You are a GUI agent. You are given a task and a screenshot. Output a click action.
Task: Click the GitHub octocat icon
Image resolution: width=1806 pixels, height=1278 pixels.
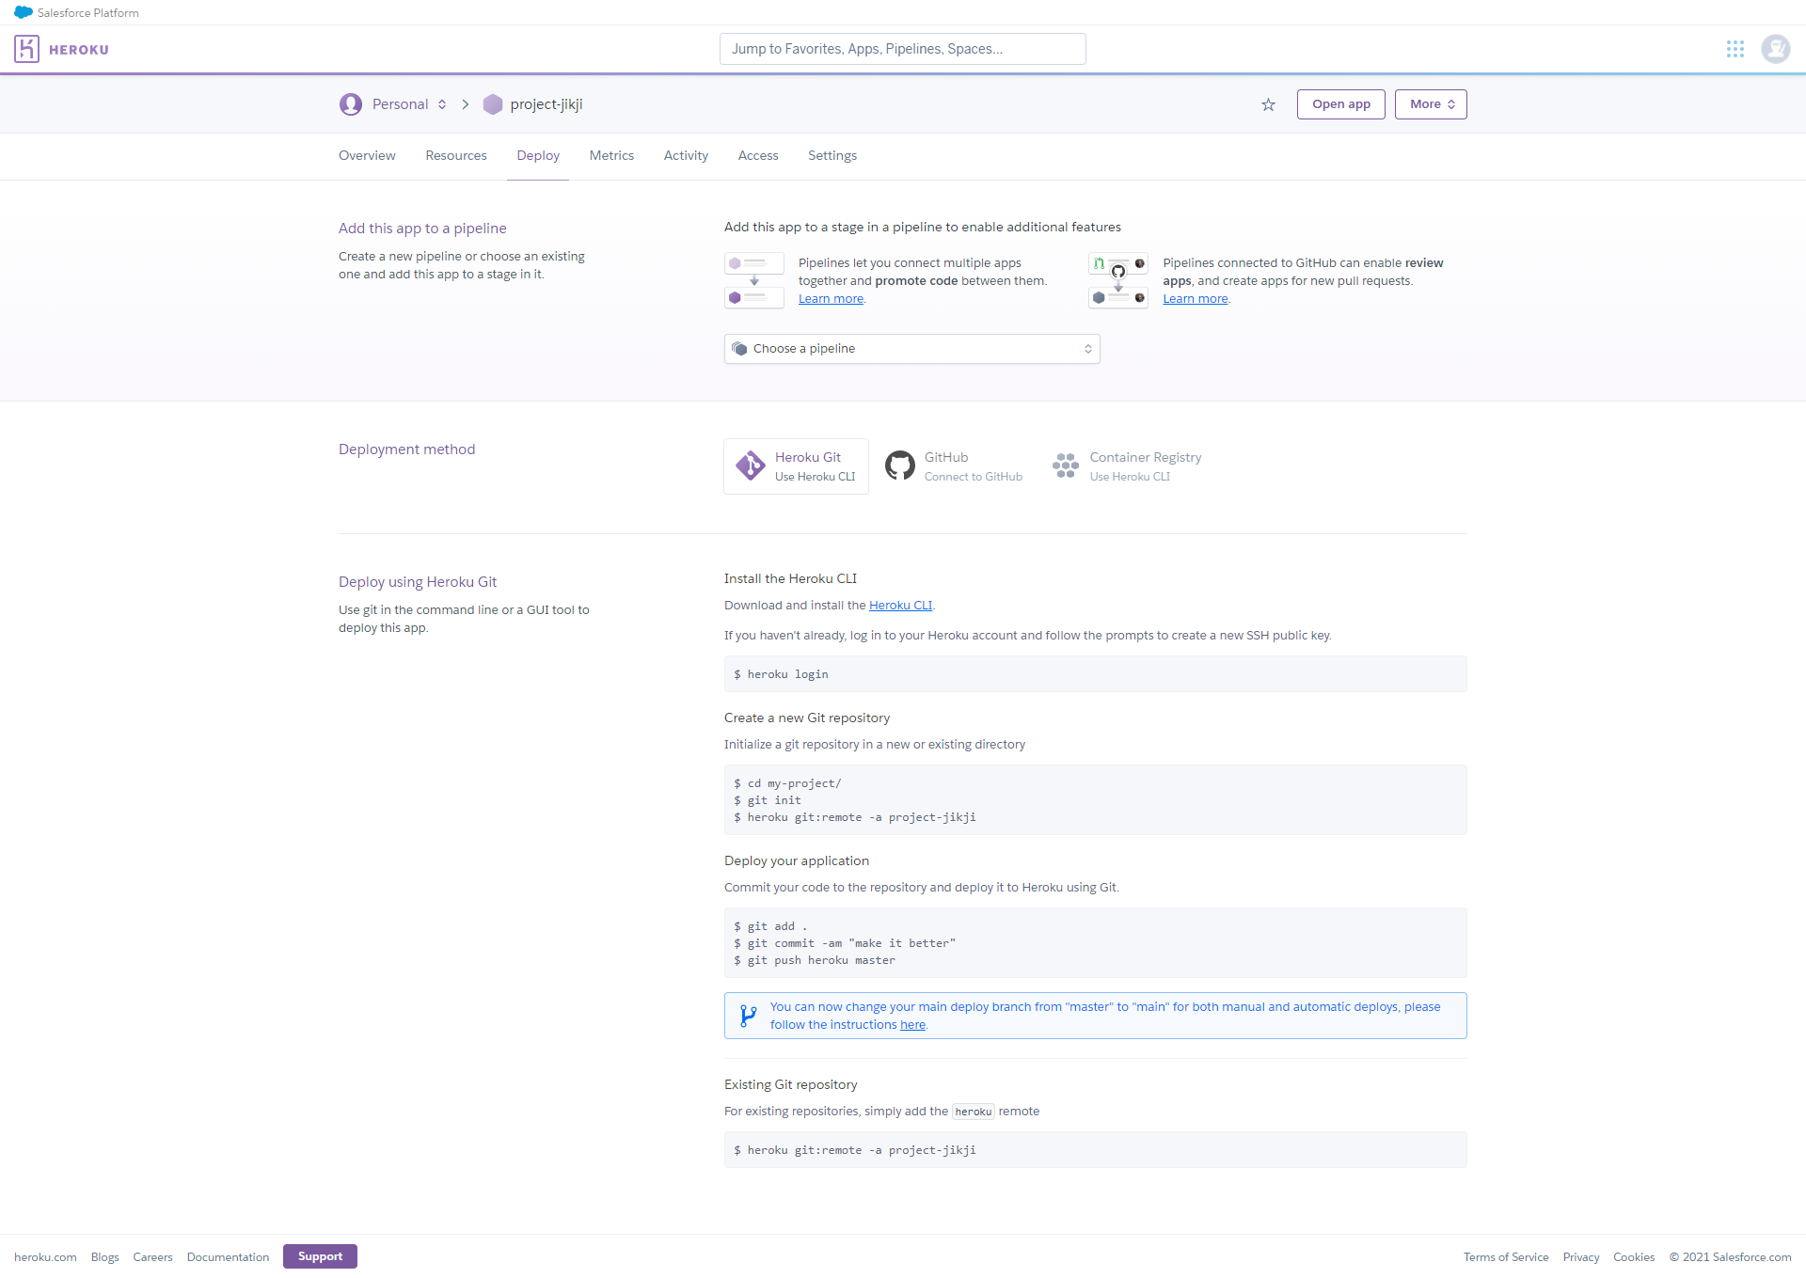click(900, 465)
